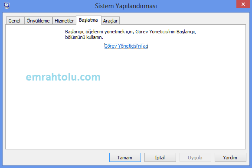Click the disabled Uygula button
Viewport: 252px width, 168px height.
[x=195, y=158]
